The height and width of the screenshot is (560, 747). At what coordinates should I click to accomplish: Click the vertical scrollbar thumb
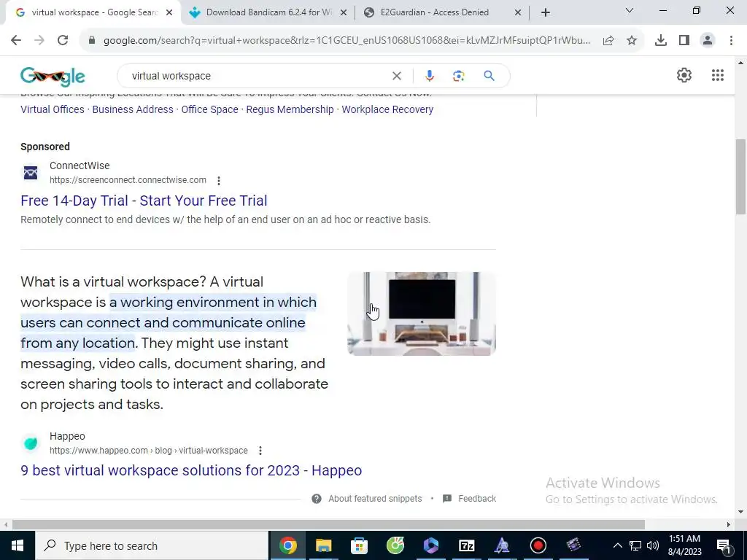[741, 176]
